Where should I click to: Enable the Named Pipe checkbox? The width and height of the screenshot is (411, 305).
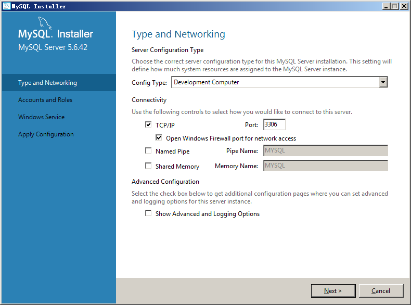[148, 150]
